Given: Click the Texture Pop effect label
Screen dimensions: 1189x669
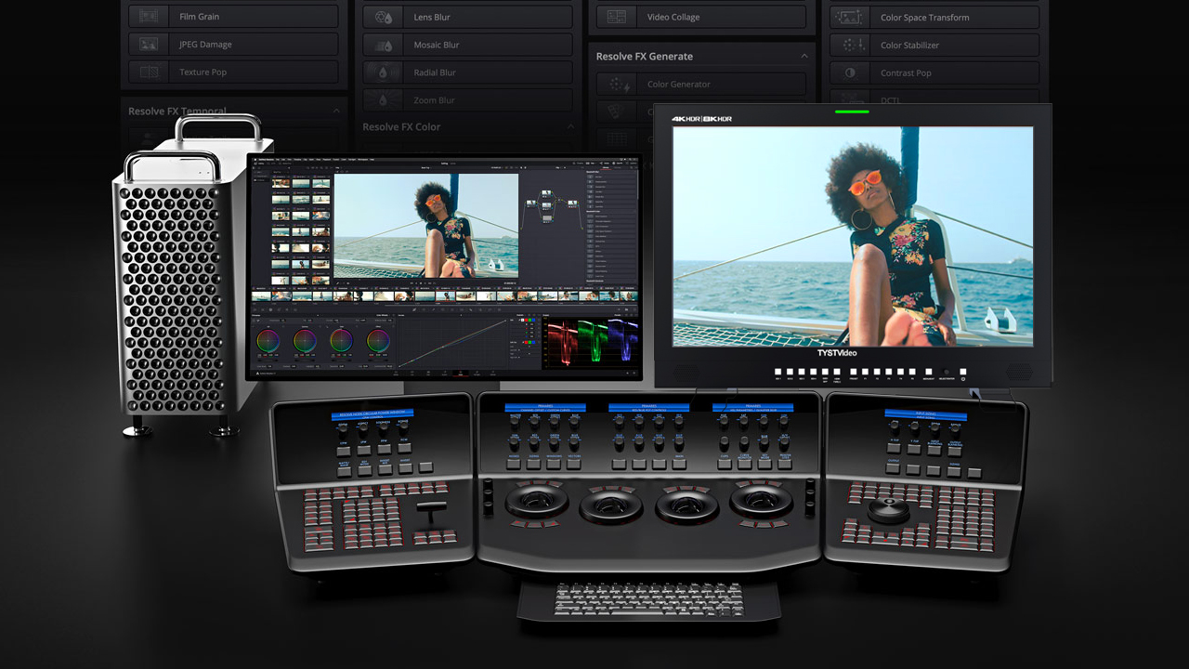Looking at the screenshot, I should pos(203,72).
